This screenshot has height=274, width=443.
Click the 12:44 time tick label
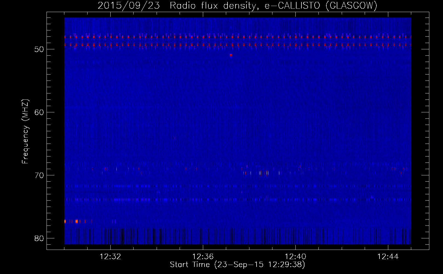pyautogui.click(x=388, y=257)
